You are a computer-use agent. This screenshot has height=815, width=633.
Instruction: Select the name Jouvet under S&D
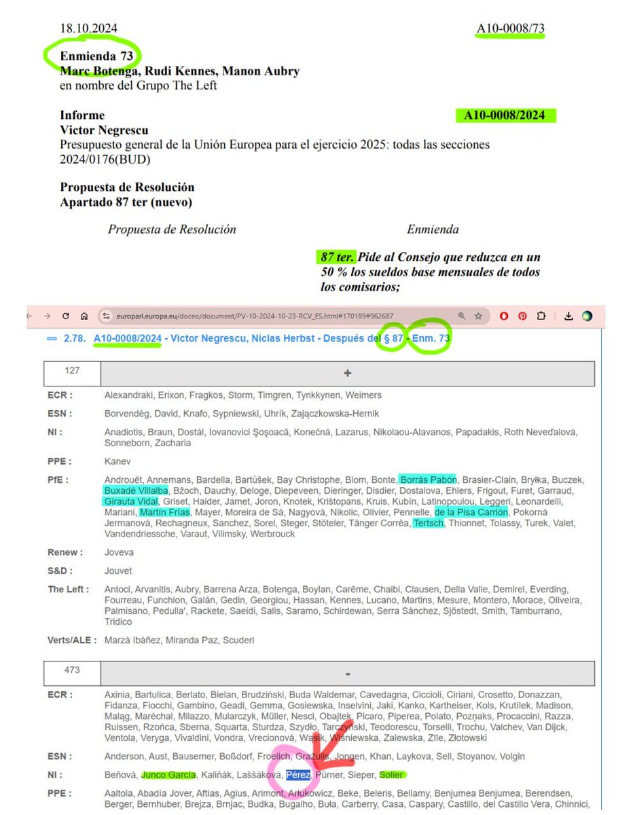pyautogui.click(x=118, y=570)
